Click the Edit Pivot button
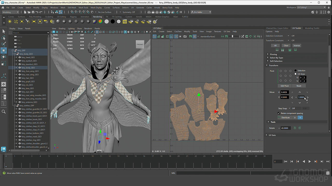 (285, 86)
